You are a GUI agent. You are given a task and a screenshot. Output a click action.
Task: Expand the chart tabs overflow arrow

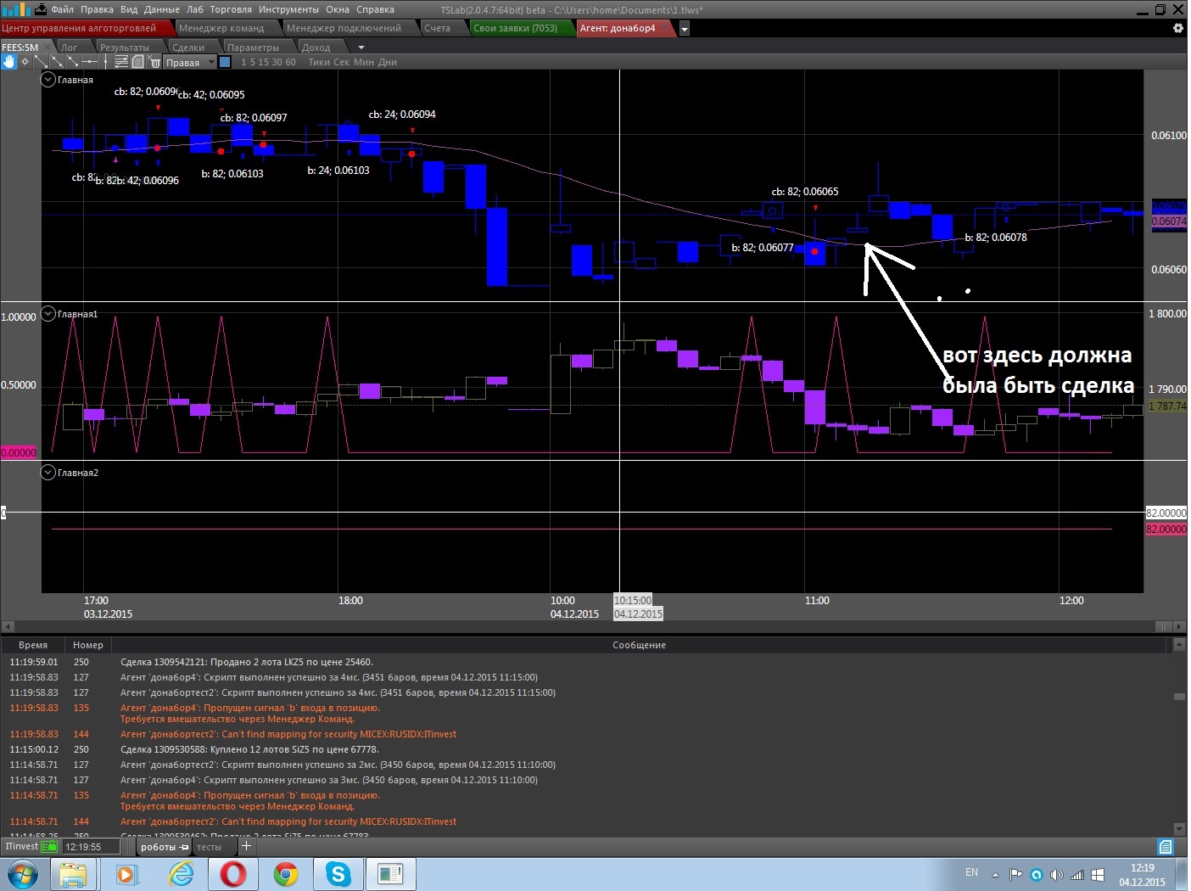point(361,48)
